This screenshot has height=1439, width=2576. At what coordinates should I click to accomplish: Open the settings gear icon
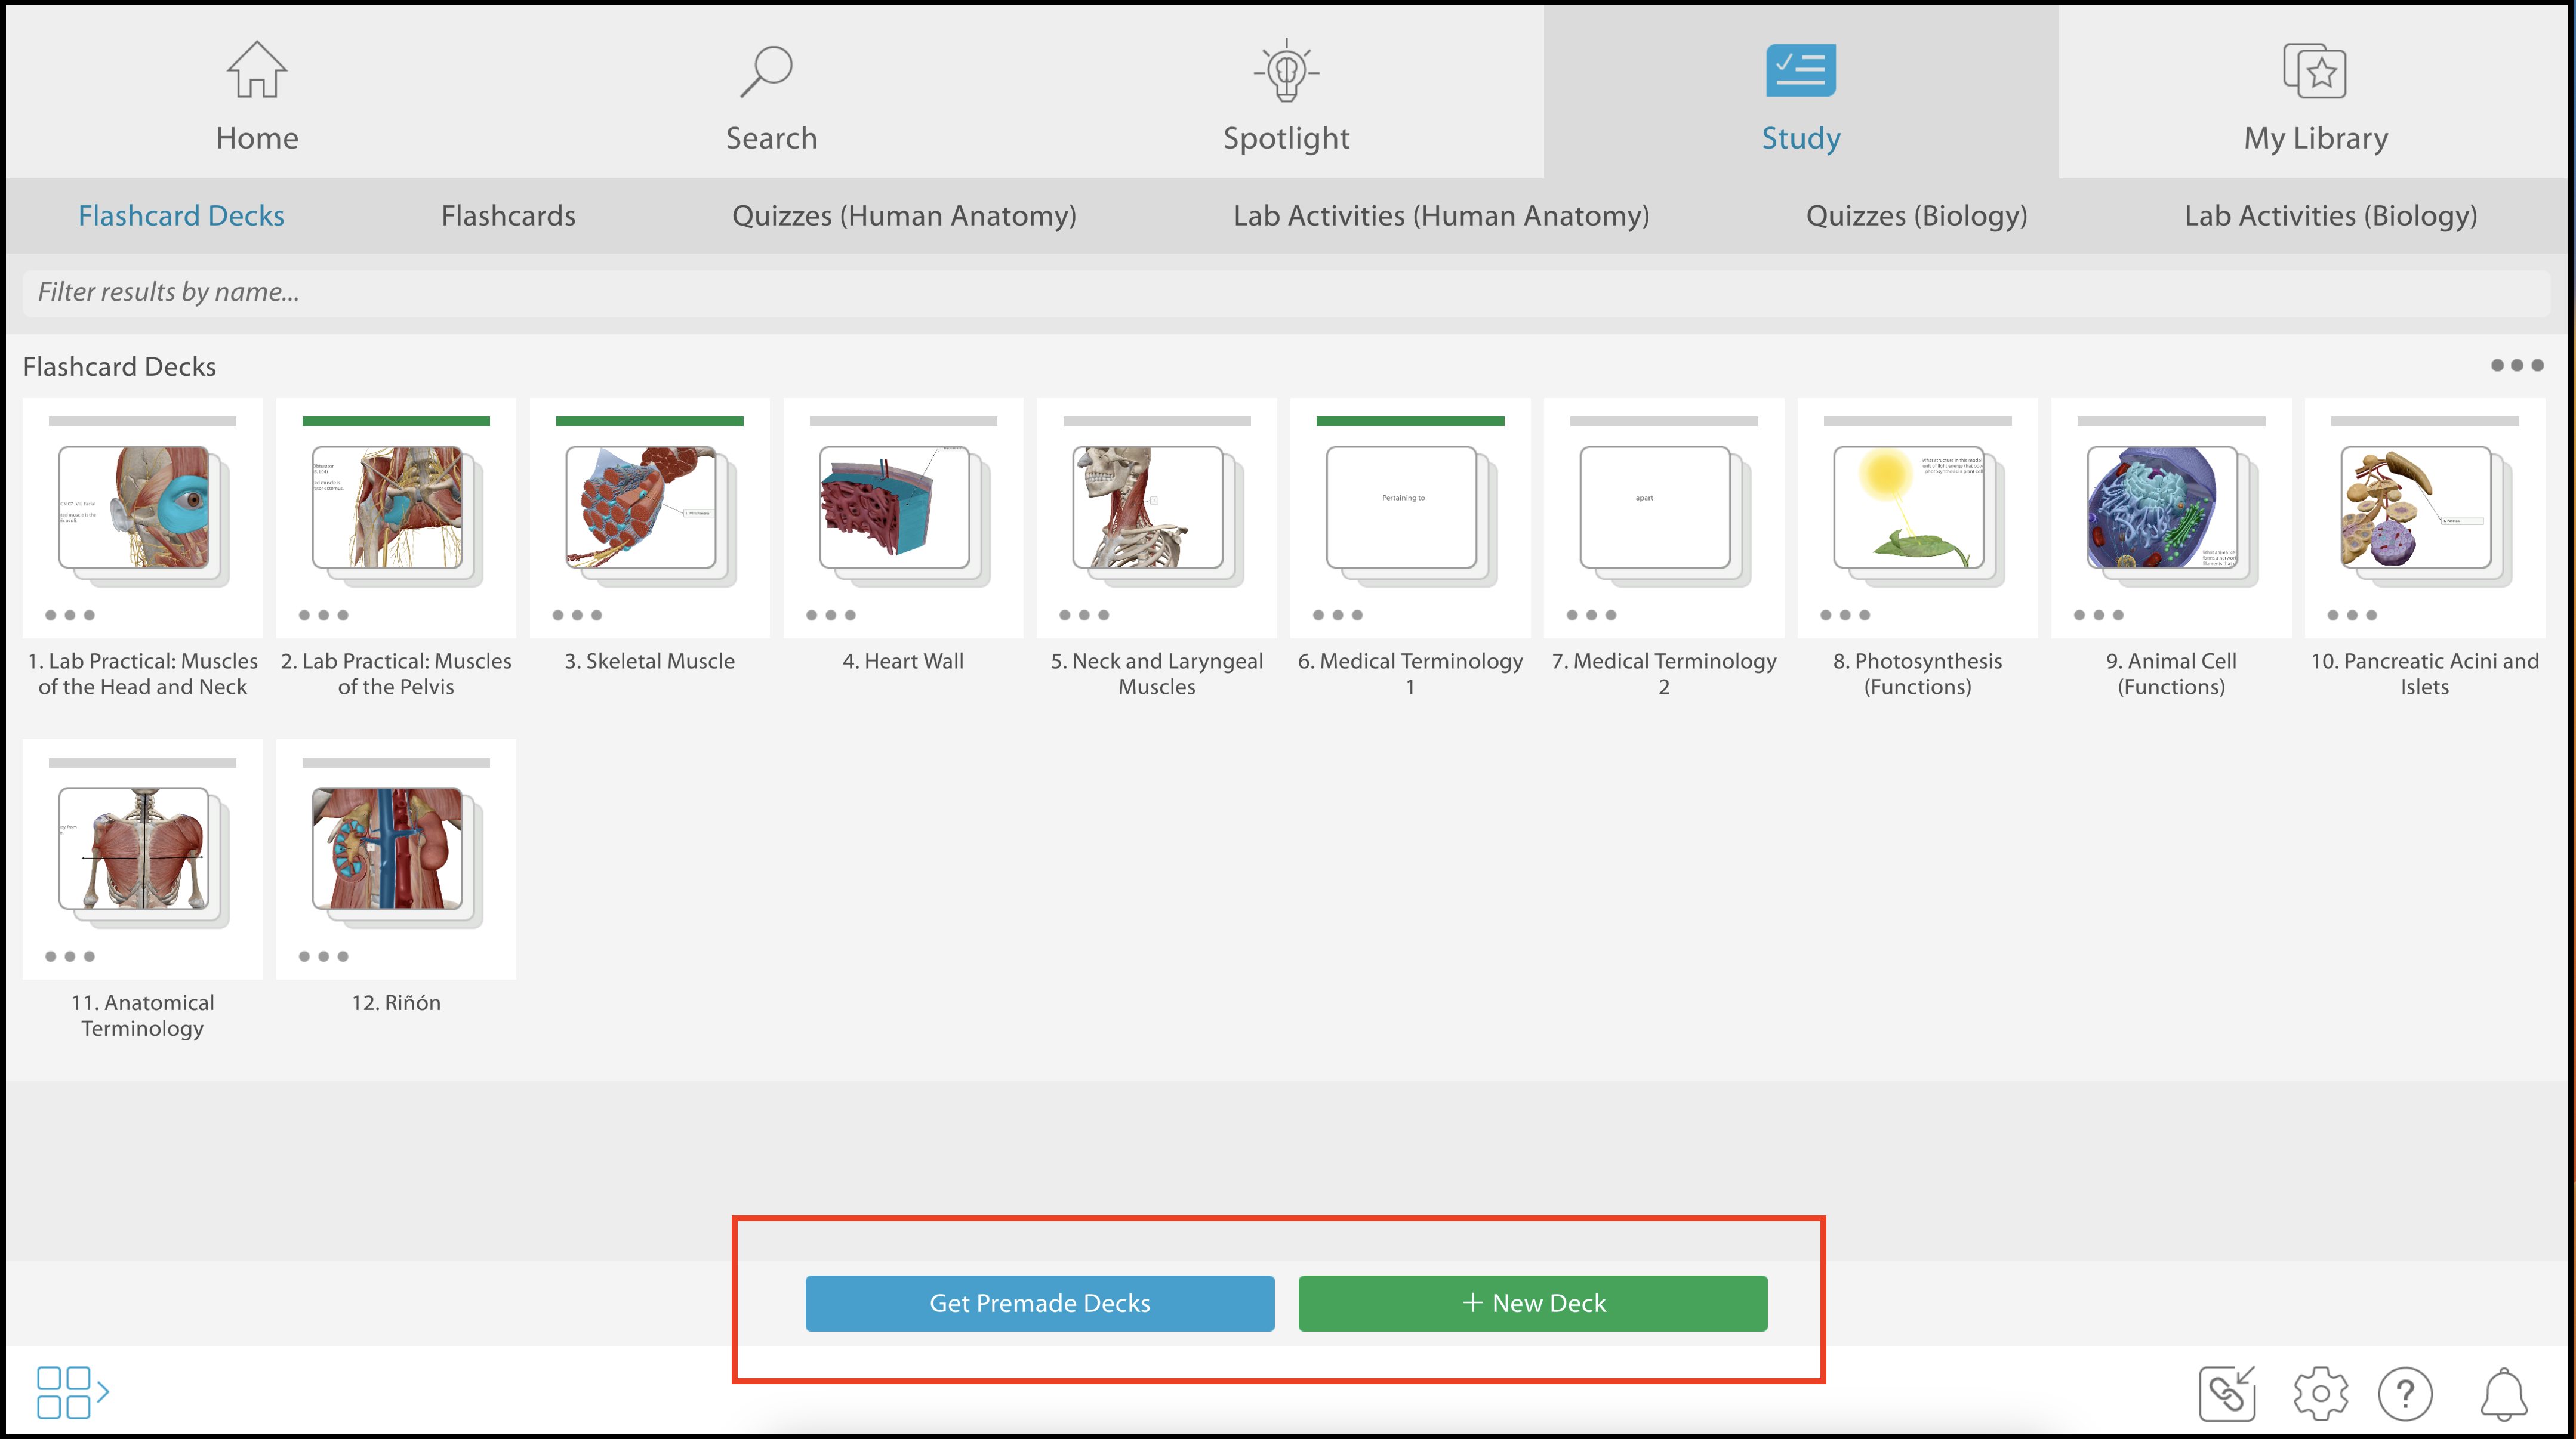pos(2320,1393)
